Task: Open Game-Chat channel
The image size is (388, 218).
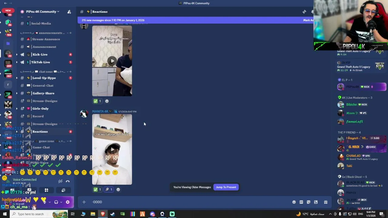Action: pyautogui.click(x=45, y=147)
